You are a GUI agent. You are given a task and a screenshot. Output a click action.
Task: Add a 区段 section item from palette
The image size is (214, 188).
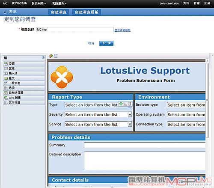point(24,69)
